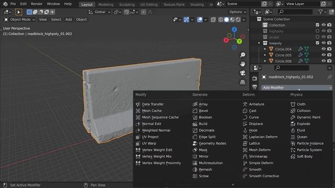Open the Global transform orientation dropdown

pyautogui.click(x=99, y=12)
